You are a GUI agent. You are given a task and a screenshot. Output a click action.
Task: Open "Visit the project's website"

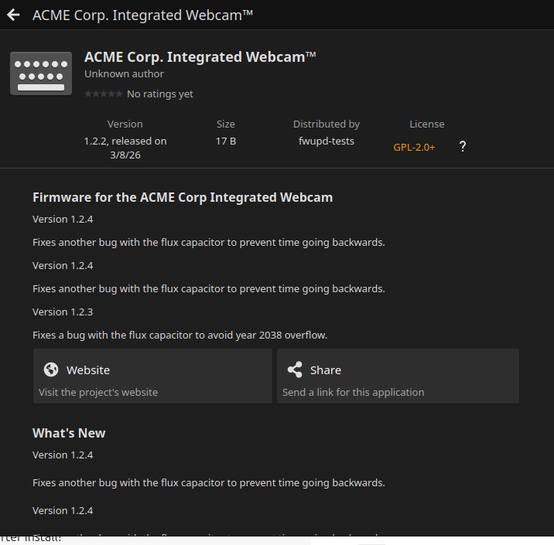[98, 392]
